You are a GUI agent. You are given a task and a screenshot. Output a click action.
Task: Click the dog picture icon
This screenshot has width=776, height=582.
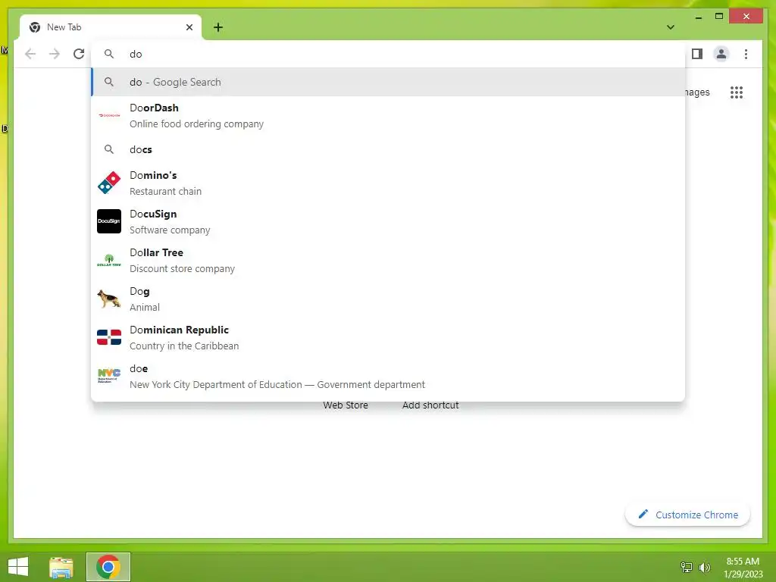coord(109,299)
